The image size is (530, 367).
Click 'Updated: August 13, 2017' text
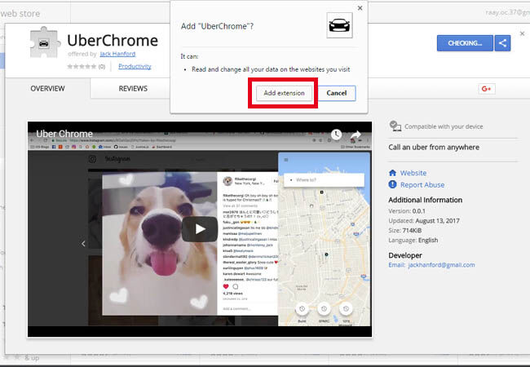click(424, 221)
